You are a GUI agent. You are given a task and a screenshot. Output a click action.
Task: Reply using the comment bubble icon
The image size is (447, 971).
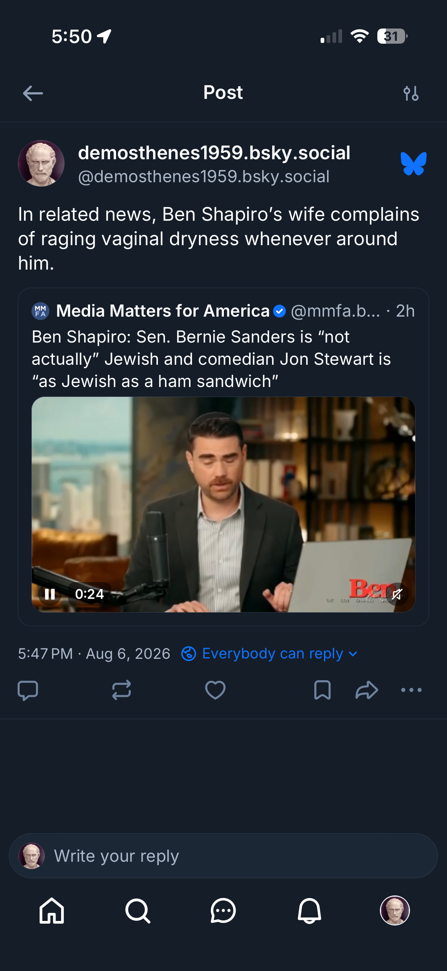(x=28, y=690)
